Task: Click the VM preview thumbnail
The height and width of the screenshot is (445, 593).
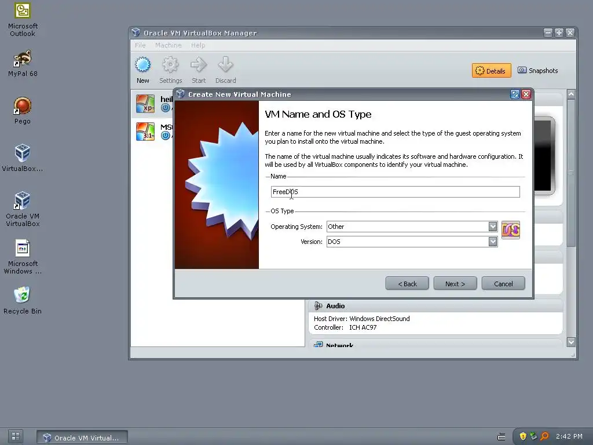Action: click(x=544, y=155)
